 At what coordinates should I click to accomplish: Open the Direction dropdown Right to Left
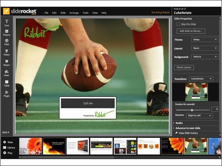coord(199,116)
